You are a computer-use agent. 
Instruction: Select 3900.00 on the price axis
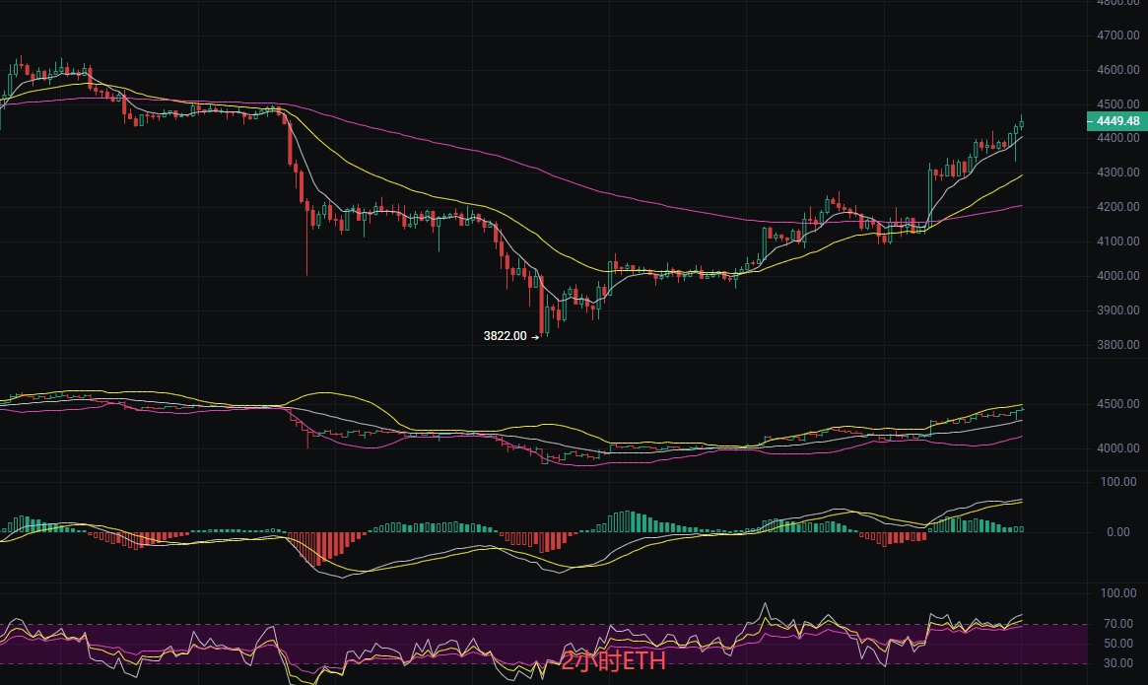click(x=1118, y=309)
